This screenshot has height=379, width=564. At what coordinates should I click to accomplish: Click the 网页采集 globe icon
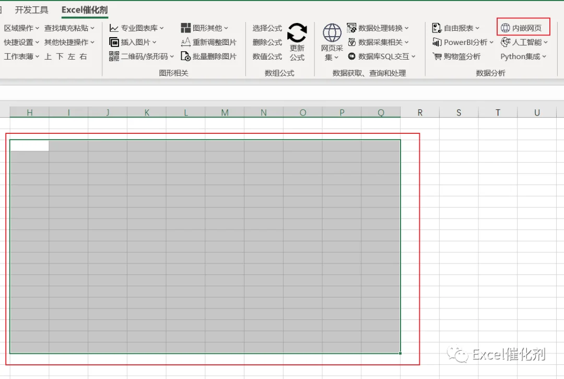[332, 33]
